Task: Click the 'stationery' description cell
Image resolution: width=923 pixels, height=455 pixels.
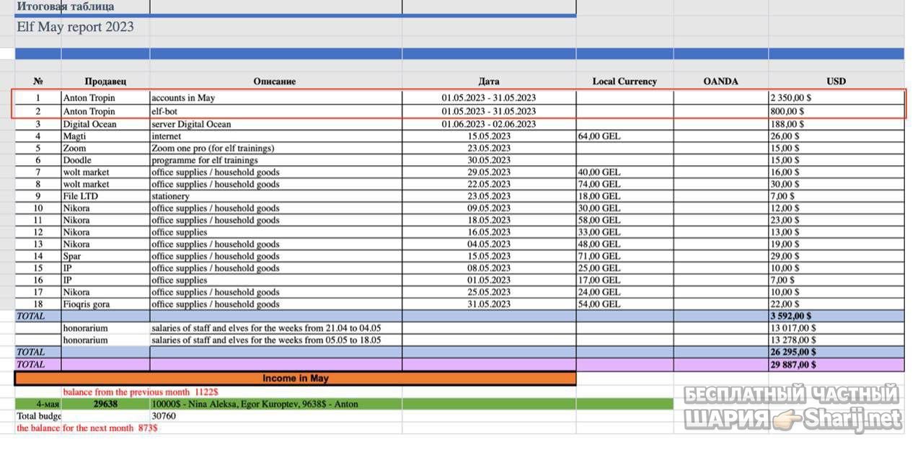Action: [x=275, y=196]
